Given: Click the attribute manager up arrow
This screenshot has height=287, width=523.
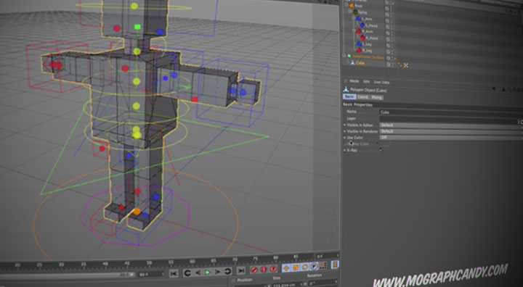Looking at the screenshot, I should [x=503, y=89].
